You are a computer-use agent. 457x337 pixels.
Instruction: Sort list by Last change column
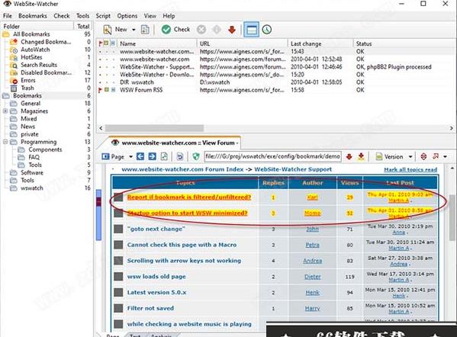320,43
